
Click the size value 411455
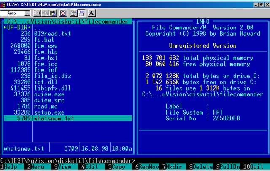pyautogui.click(x=21, y=88)
